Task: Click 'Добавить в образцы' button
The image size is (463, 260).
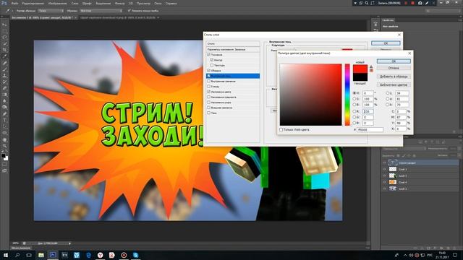Action: coord(394,77)
